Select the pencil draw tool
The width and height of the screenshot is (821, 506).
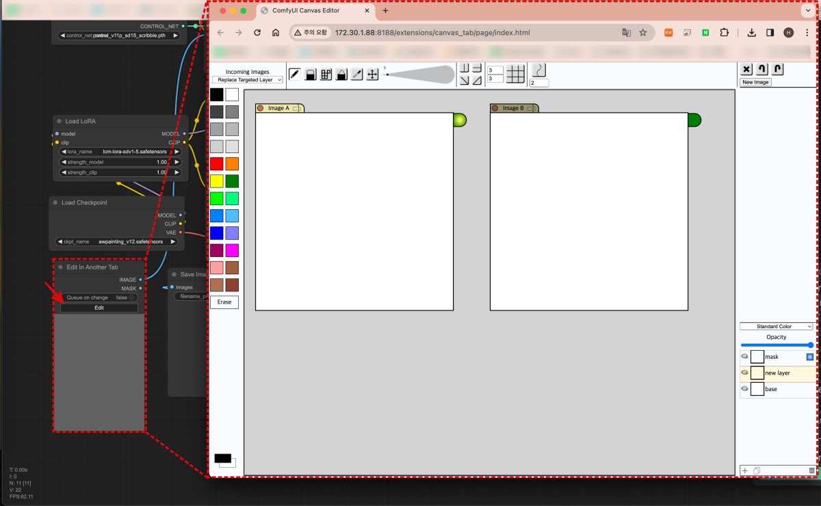[x=295, y=75]
